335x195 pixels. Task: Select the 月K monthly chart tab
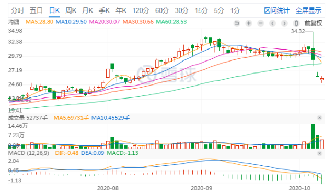click(x=88, y=10)
